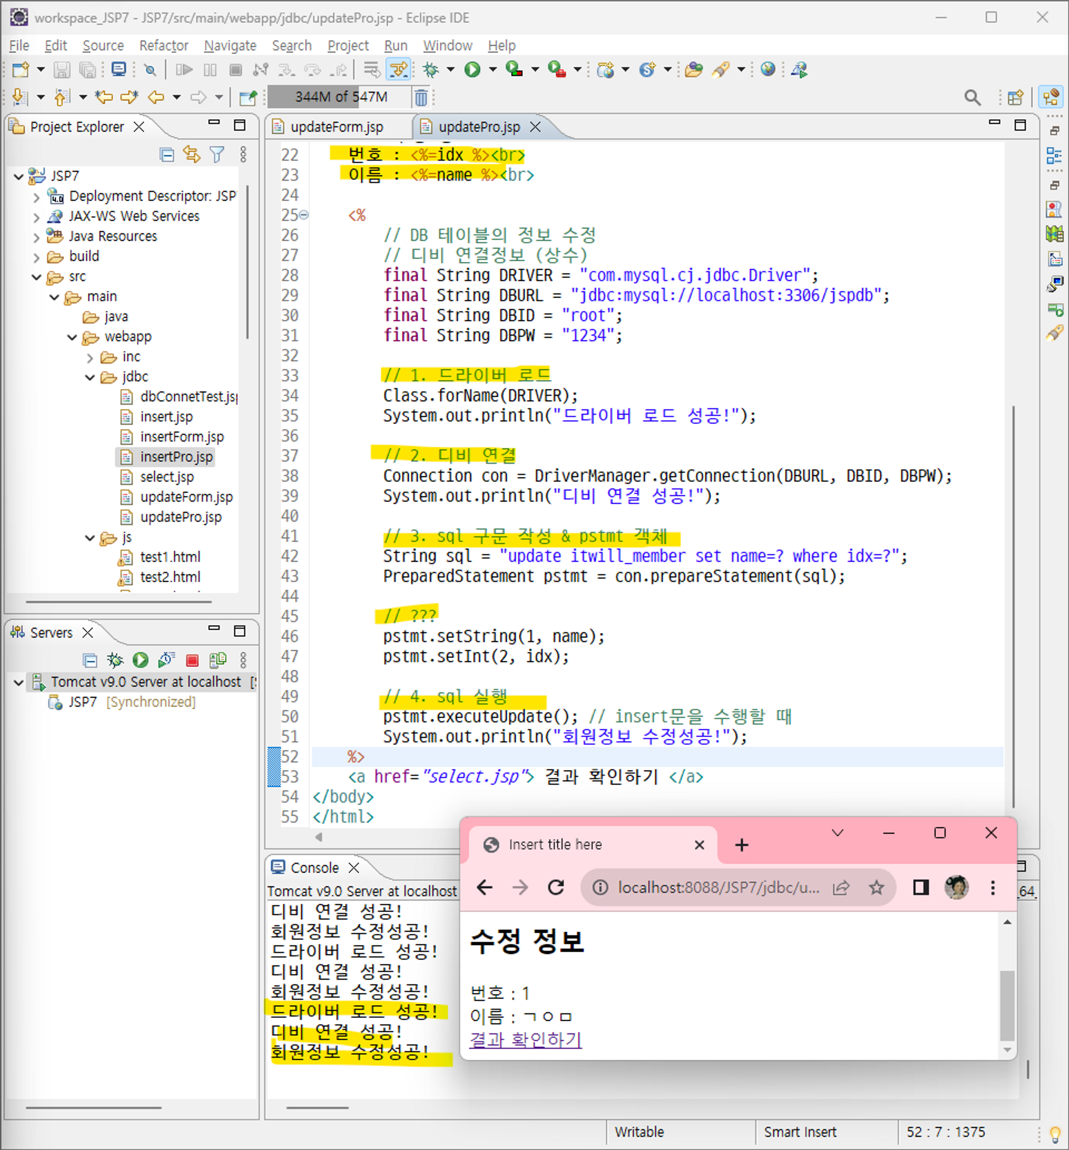
Task: Switch to updateForm.jsp editor tab
Action: pos(336,126)
